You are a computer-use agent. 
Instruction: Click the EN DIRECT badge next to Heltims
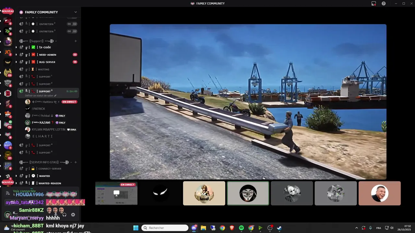69,102
